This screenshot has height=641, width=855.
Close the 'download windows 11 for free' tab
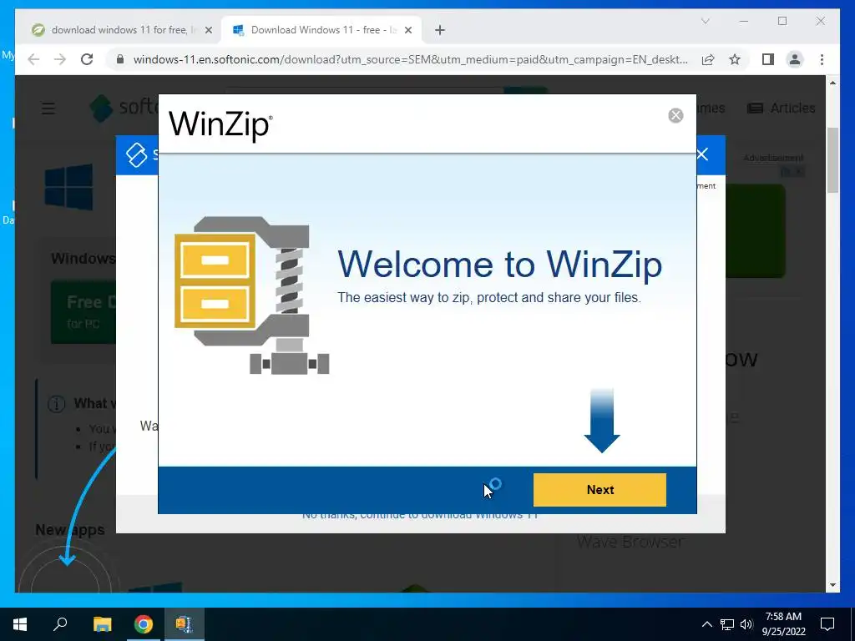208,31
